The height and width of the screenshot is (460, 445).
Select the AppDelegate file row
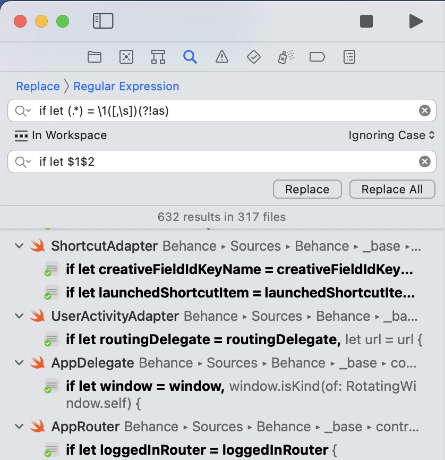coord(222,363)
